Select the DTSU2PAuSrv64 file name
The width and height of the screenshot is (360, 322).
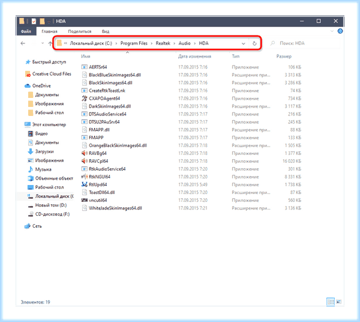pyautogui.click(x=104, y=122)
